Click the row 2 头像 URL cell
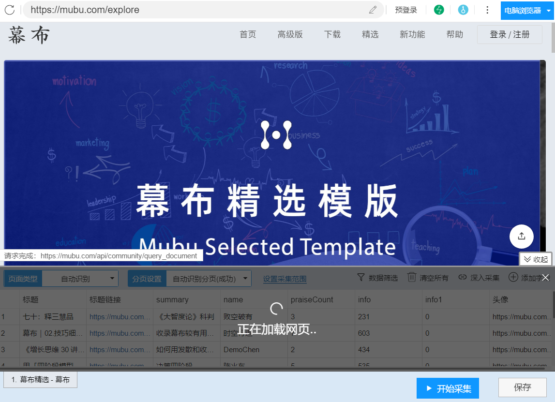Viewport: 555px width, 402px height. 520,333
